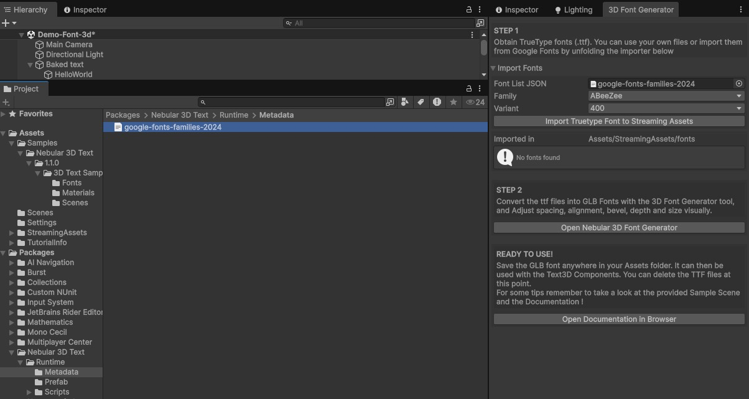Open the Variant dropdown showing 400

pos(666,108)
